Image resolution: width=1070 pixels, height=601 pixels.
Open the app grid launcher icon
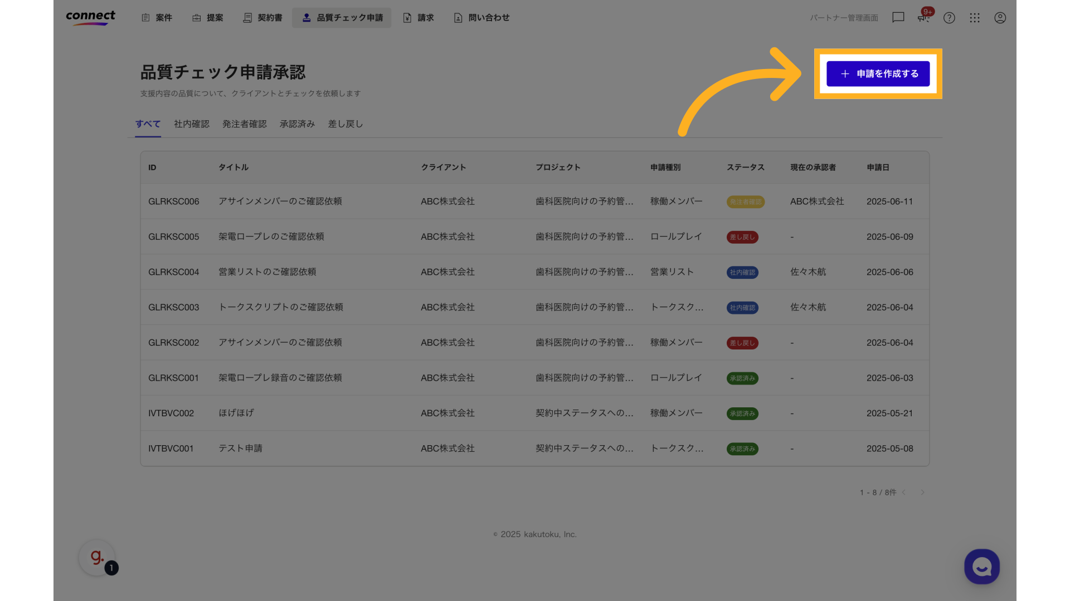pyautogui.click(x=975, y=18)
